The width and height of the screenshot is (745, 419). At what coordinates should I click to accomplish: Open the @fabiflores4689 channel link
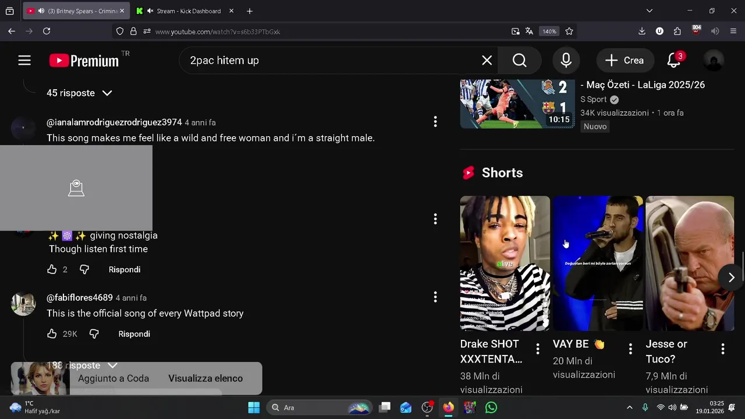tap(80, 297)
